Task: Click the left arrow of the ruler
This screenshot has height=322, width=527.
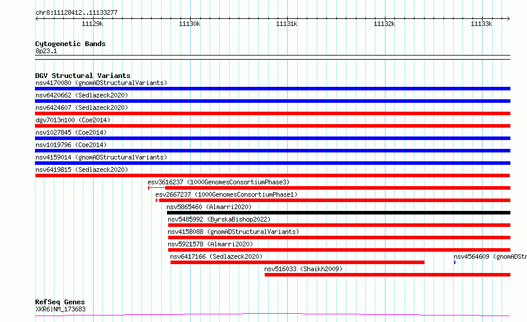Action: pos(37,19)
